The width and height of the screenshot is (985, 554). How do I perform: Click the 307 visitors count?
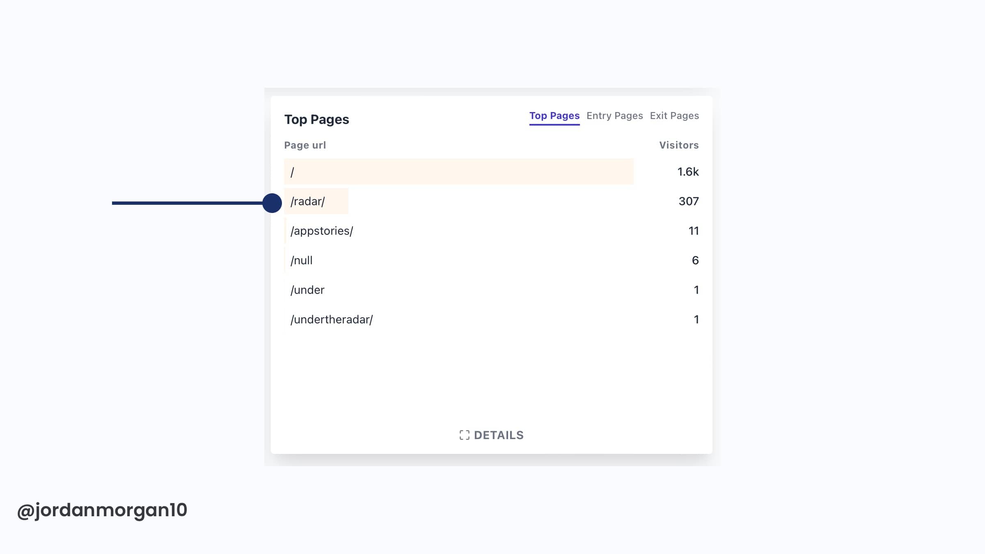coord(688,201)
